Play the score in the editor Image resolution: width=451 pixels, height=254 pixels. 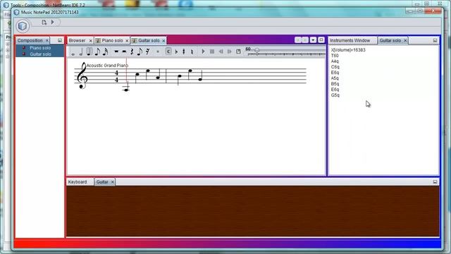coord(203,52)
